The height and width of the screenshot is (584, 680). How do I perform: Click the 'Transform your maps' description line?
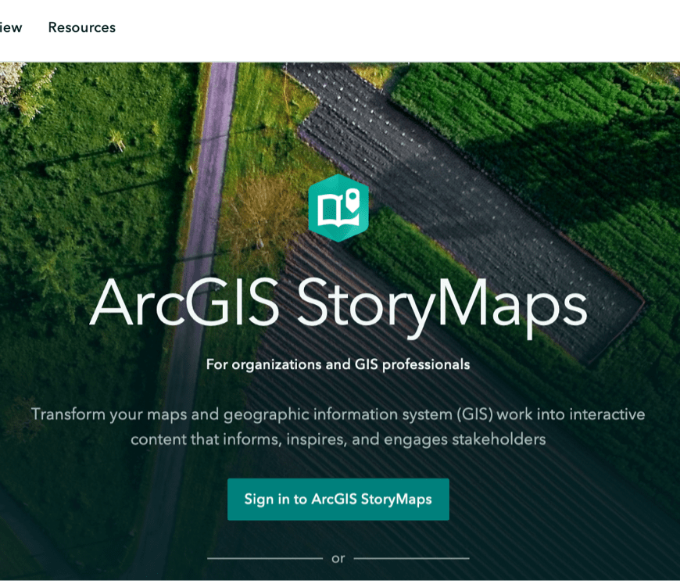pos(338,414)
